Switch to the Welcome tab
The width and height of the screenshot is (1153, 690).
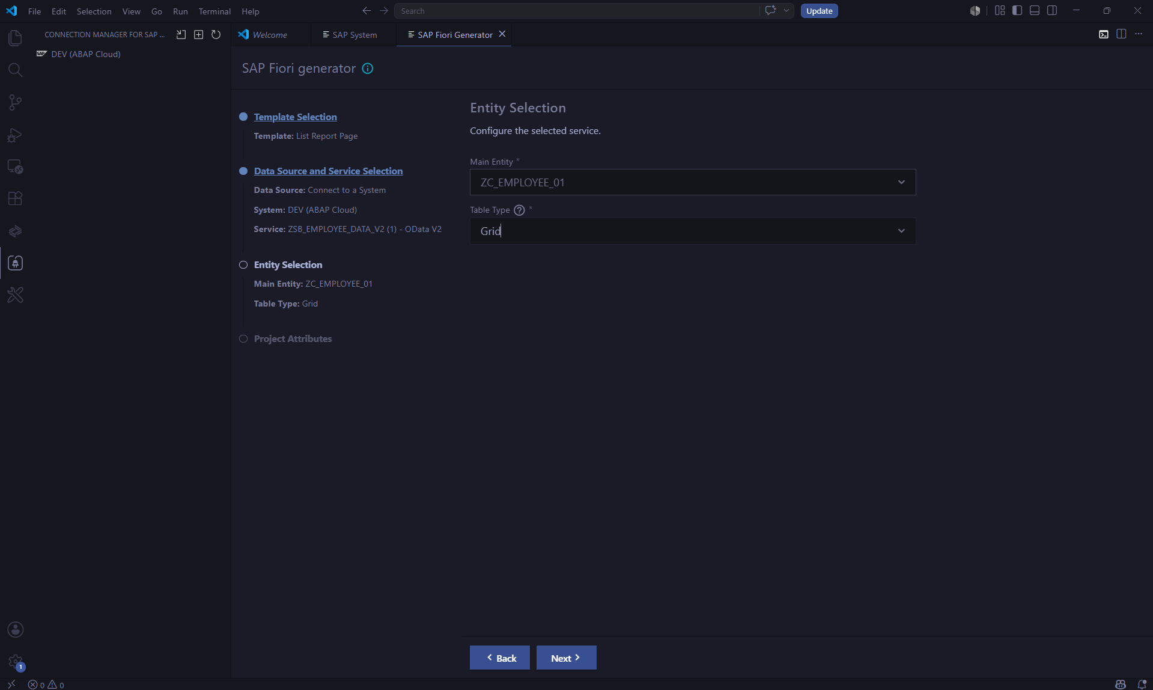270,35
